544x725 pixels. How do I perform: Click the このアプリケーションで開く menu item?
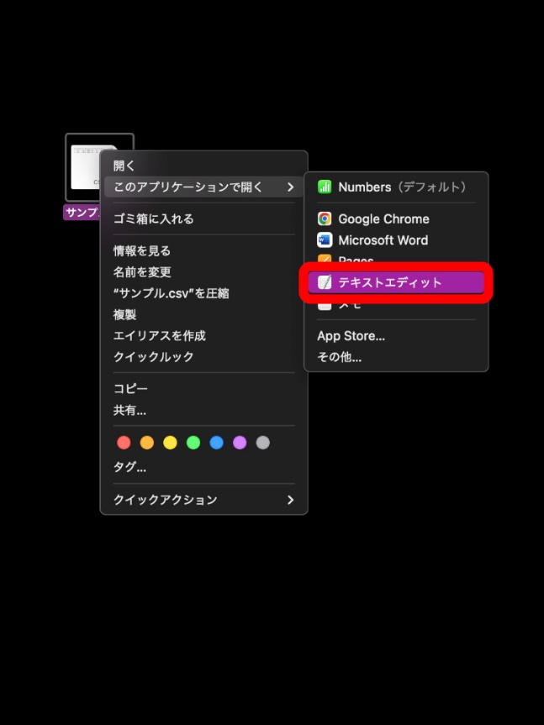point(204,187)
